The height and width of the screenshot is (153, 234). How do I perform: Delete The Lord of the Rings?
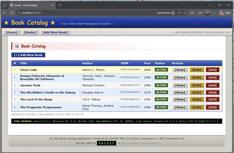213,99
